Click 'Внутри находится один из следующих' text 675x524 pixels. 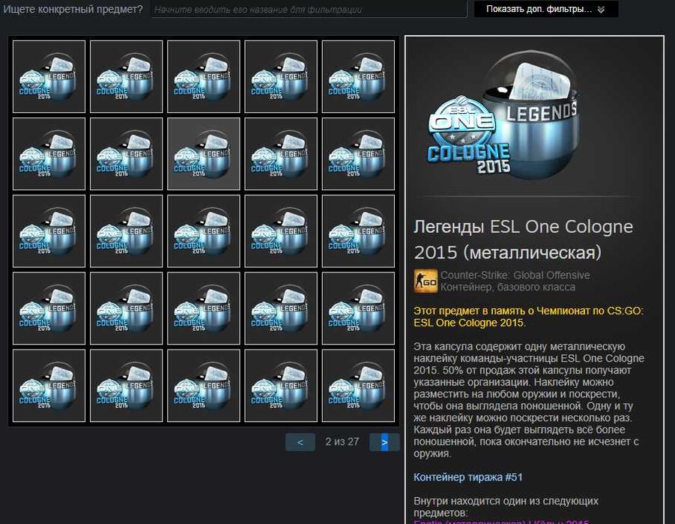(506, 507)
